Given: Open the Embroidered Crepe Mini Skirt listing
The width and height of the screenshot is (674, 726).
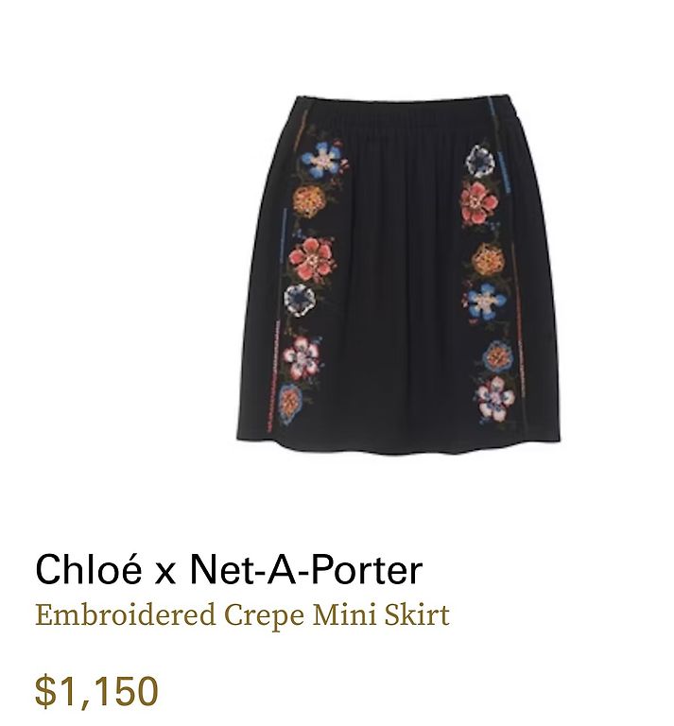Looking at the screenshot, I should [242, 614].
